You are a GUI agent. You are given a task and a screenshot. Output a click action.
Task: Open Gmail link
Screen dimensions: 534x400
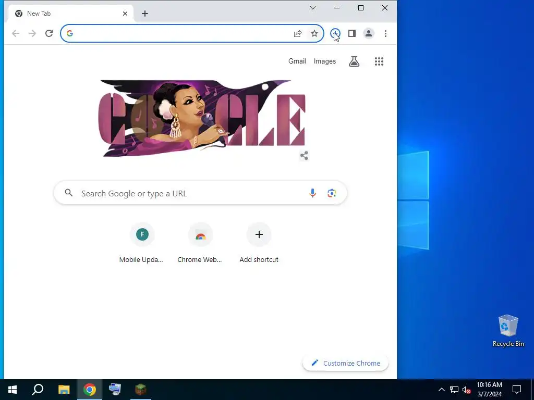(297, 61)
